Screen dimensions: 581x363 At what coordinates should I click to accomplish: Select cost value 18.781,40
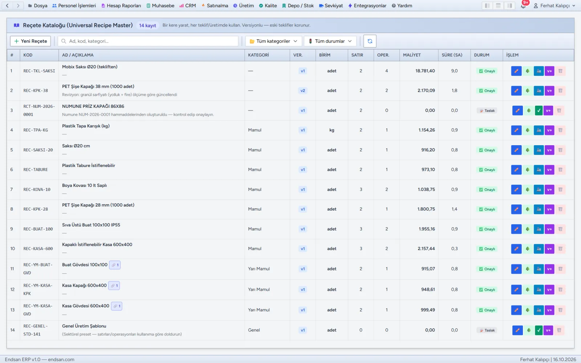(425, 71)
